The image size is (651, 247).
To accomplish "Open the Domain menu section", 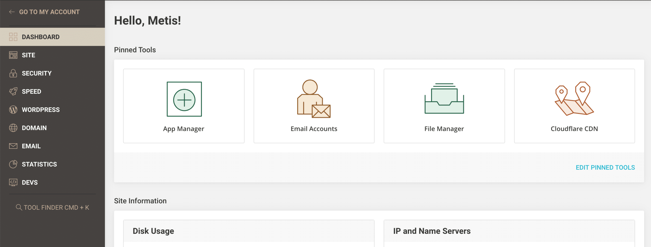I will (52, 128).
